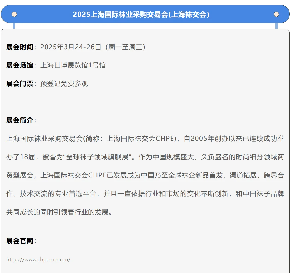Switch to the 上海袜交会 tab label
The image size is (290, 273).
point(190,14)
